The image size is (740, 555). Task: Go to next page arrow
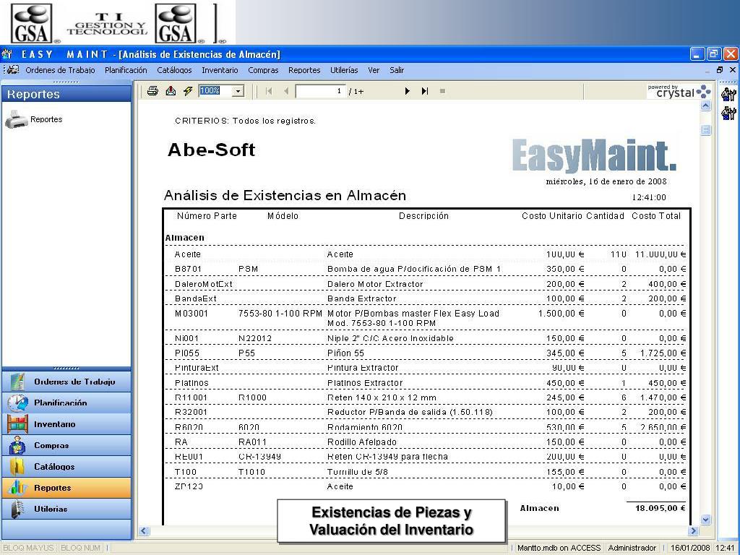click(407, 91)
